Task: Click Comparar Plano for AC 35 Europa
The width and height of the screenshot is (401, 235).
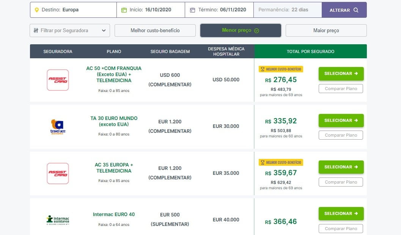Action: (341, 182)
